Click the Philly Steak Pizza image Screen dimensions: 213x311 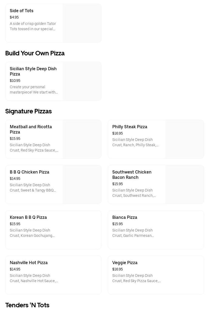pos(185,139)
